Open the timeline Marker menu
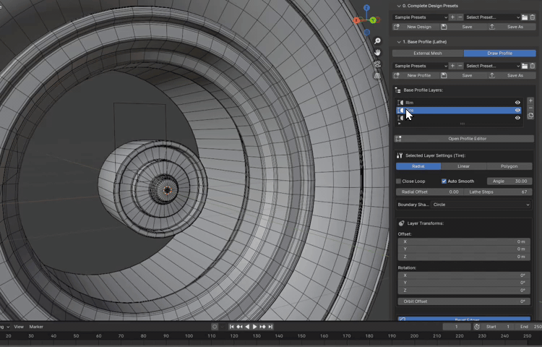This screenshot has height=347, width=542. point(36,327)
